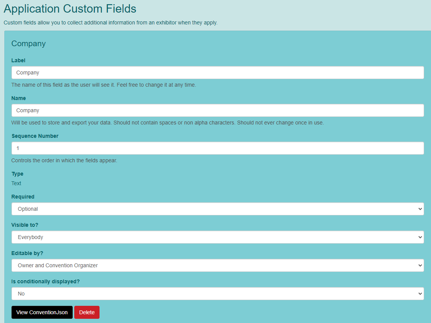Open the Is conditionally displayed dropdown
The image size is (431, 323).
click(217, 294)
